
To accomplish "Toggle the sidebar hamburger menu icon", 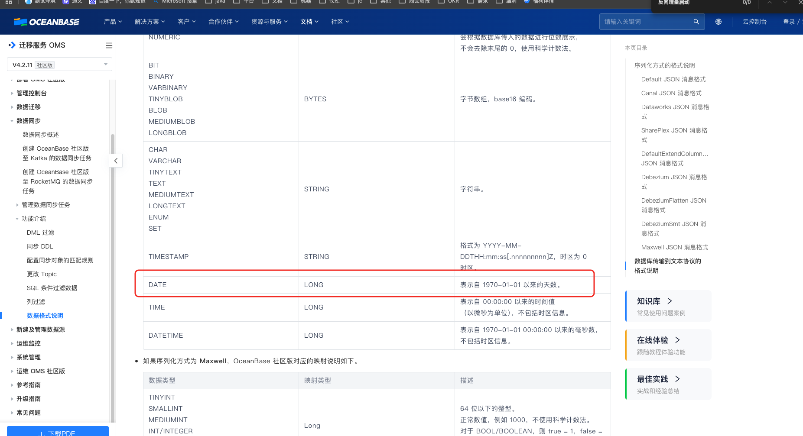I will pos(109,45).
